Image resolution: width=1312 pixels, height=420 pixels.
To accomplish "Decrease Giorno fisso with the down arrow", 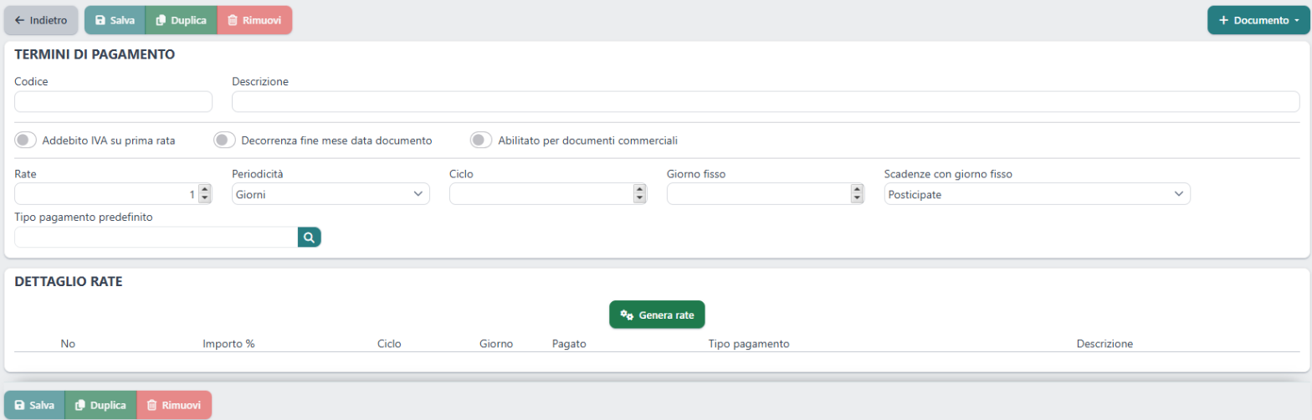I will (x=857, y=199).
